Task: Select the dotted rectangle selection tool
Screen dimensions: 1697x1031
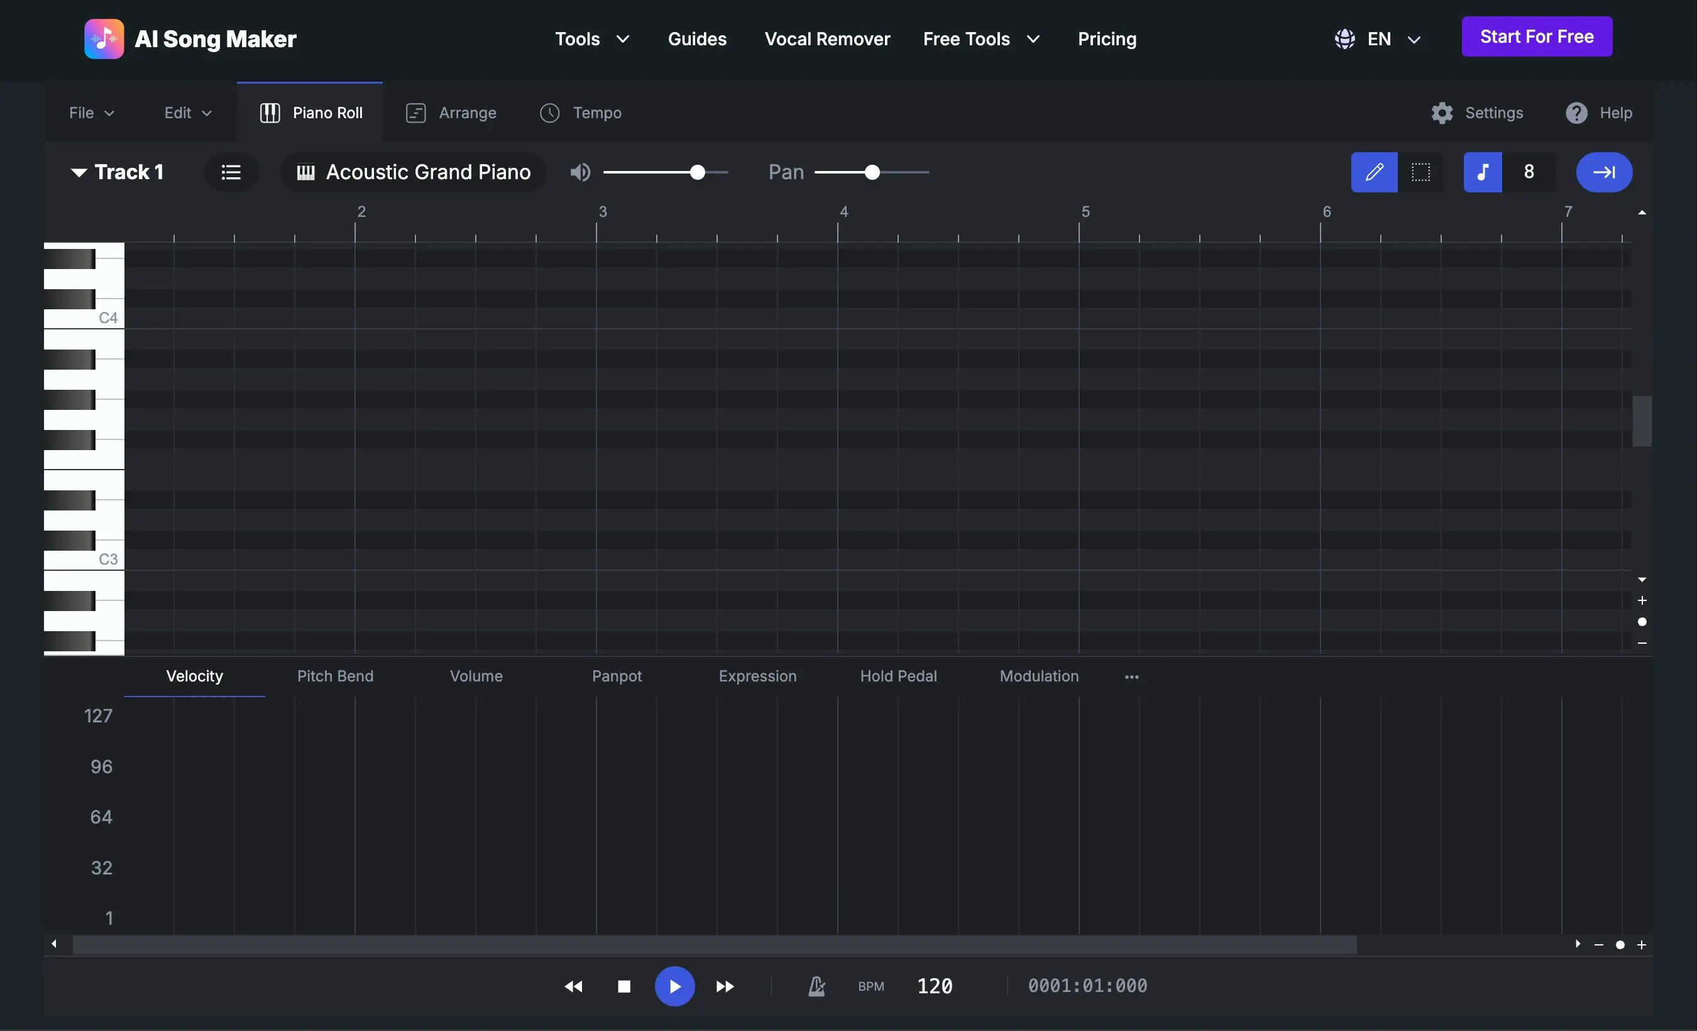Action: (x=1420, y=172)
